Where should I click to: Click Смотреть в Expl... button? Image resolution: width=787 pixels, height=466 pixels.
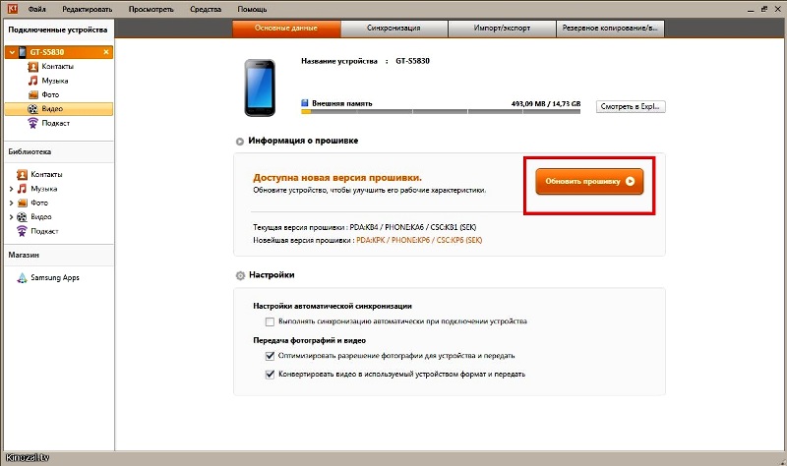point(631,106)
